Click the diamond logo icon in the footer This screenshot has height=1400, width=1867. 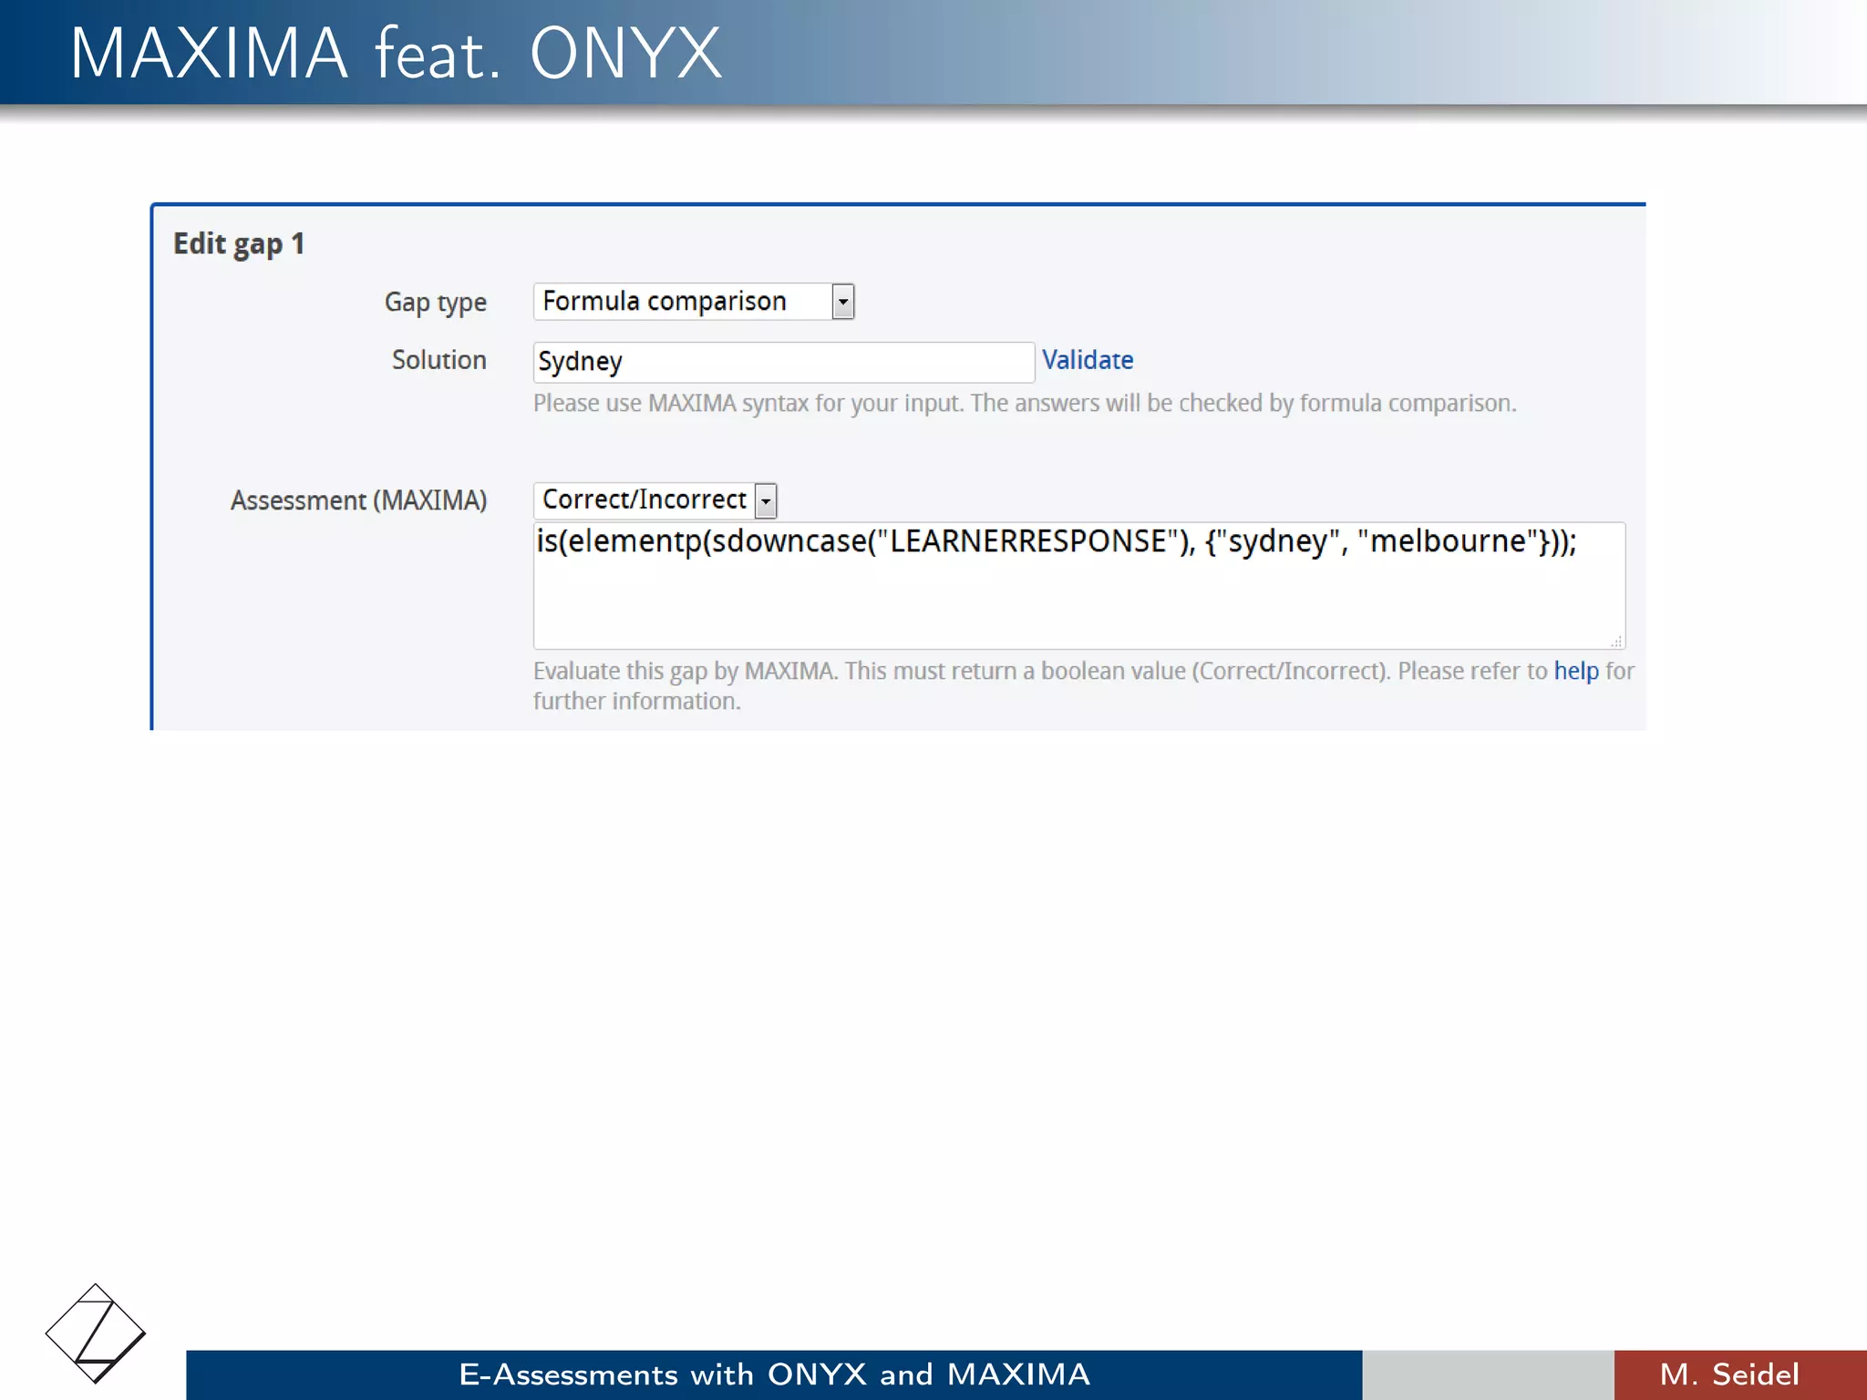coord(95,1333)
